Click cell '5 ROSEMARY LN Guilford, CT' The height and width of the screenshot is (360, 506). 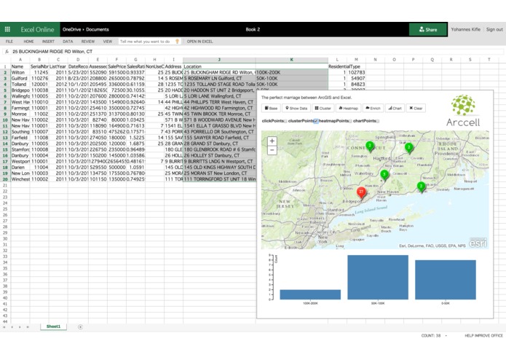coord(219,78)
